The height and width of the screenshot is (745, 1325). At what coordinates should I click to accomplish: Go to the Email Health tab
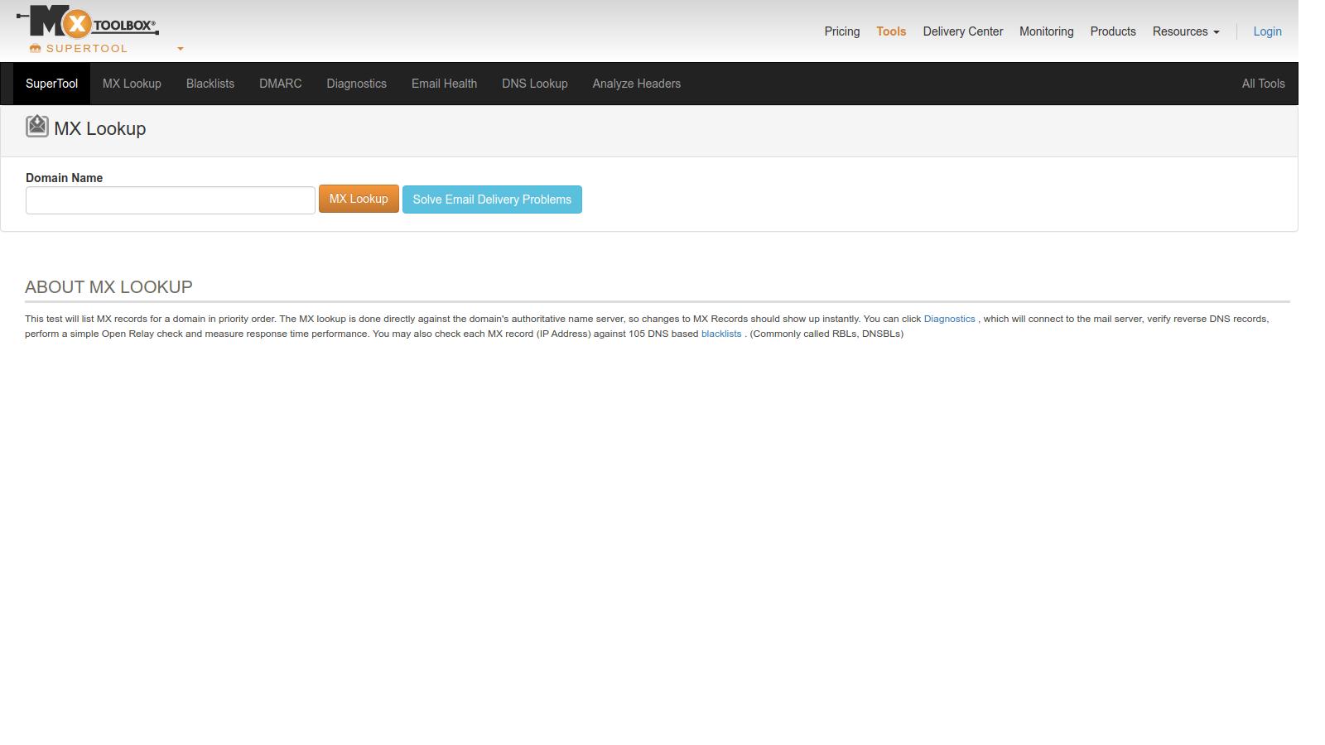coord(444,84)
